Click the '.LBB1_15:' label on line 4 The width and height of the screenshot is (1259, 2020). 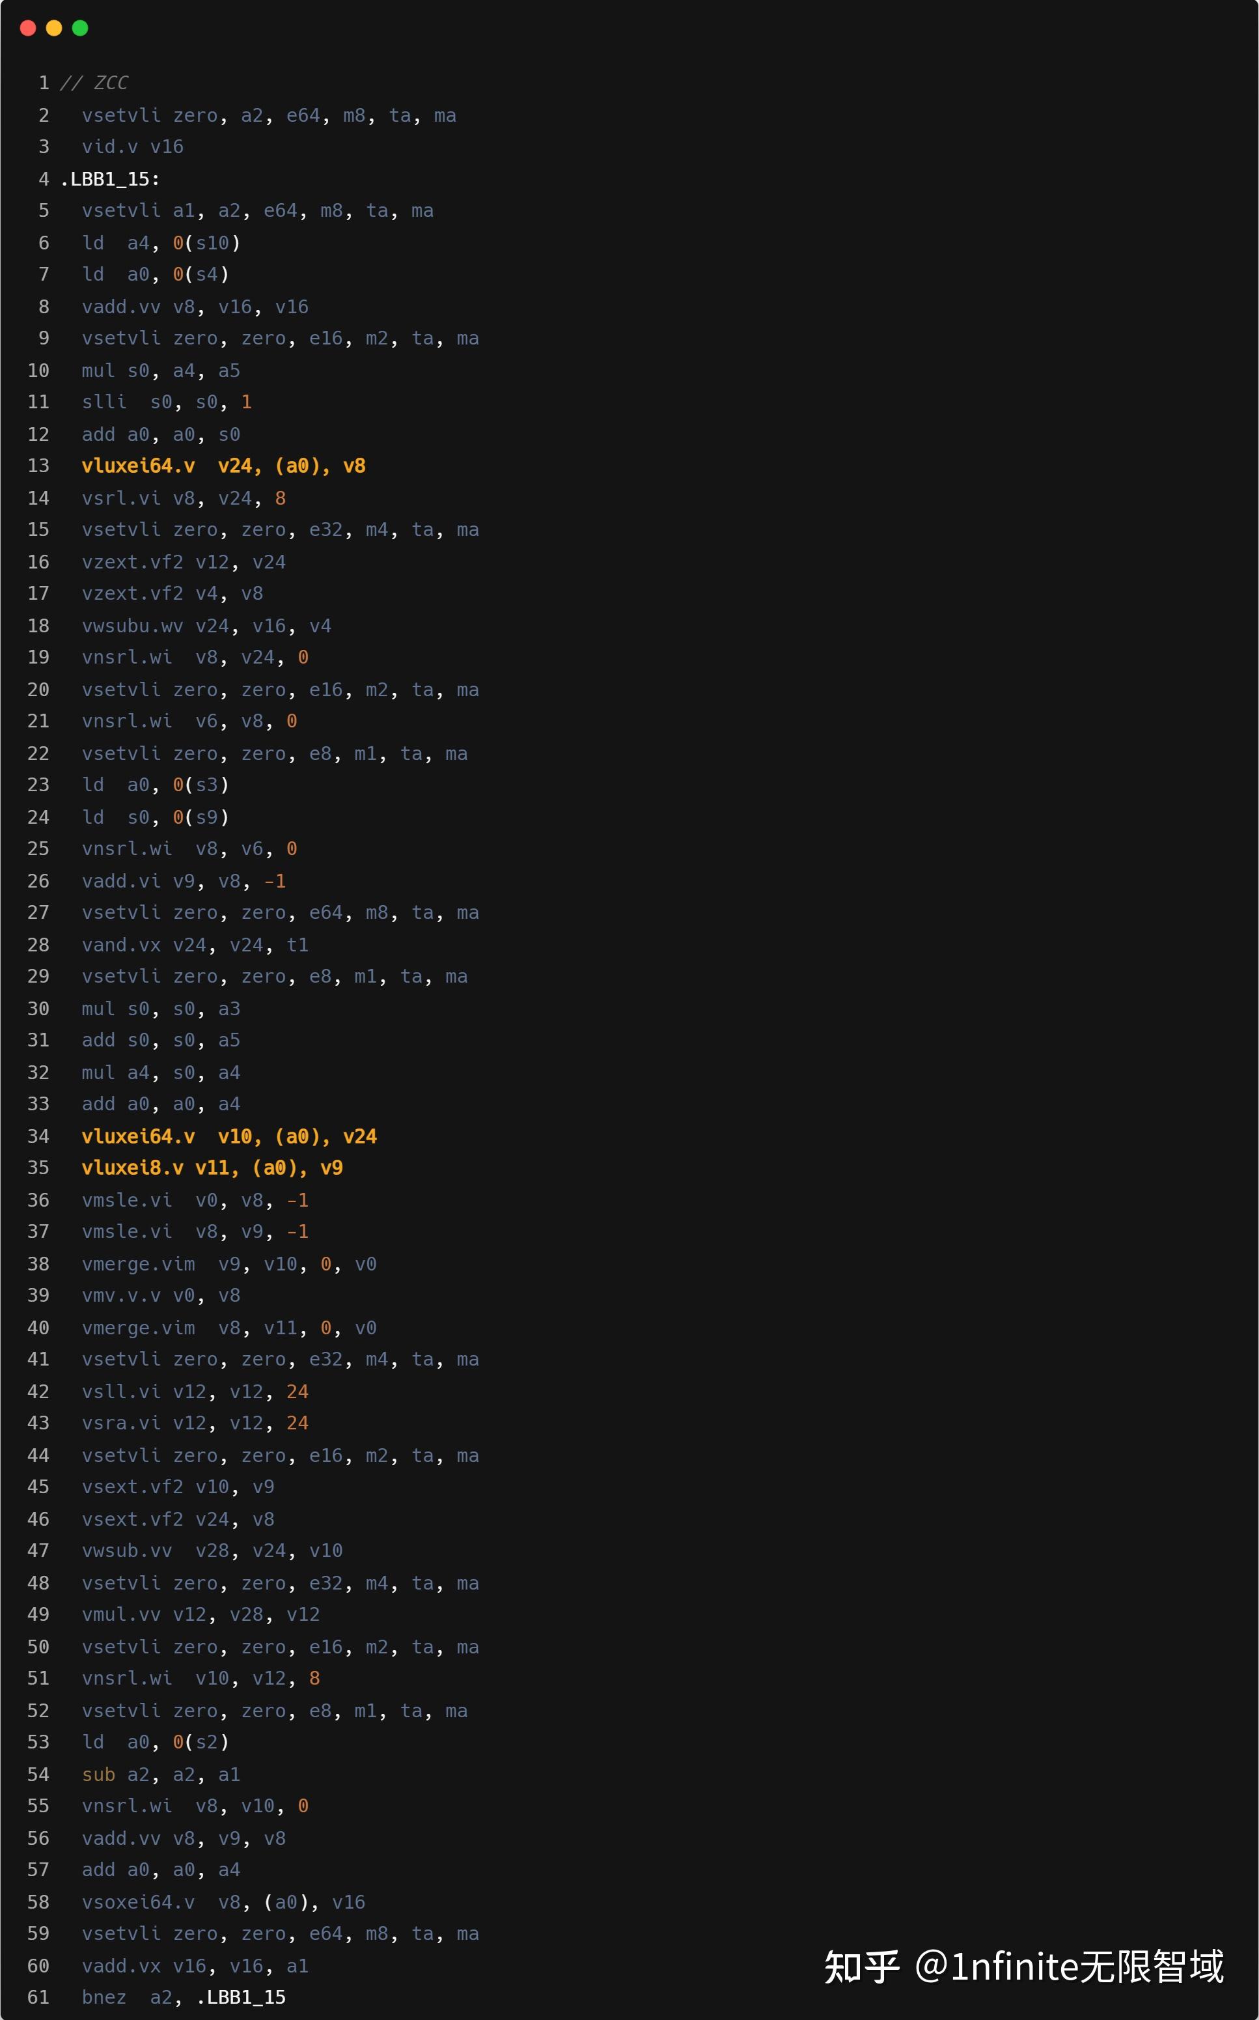(x=109, y=179)
